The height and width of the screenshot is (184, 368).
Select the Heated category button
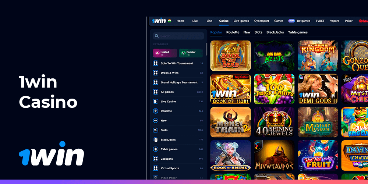pos(165,53)
